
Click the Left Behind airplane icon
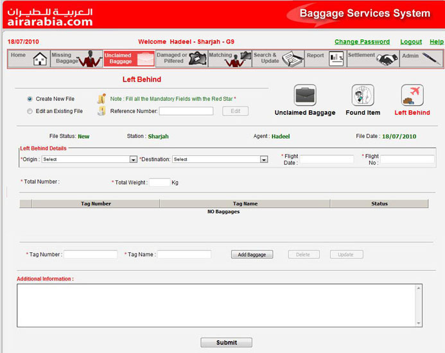[x=412, y=96]
